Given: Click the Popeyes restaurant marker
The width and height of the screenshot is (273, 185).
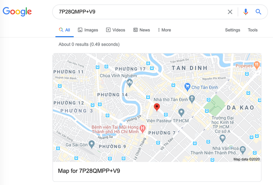Looking at the screenshot, I should pyautogui.click(x=257, y=65).
